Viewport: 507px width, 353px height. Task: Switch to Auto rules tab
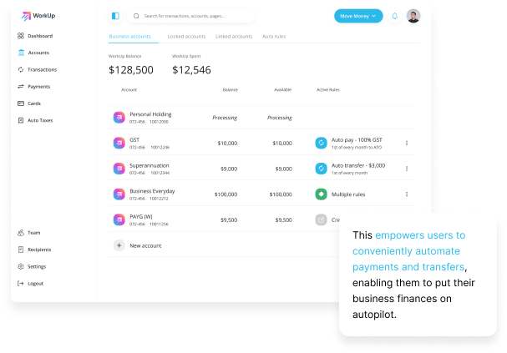coord(274,37)
